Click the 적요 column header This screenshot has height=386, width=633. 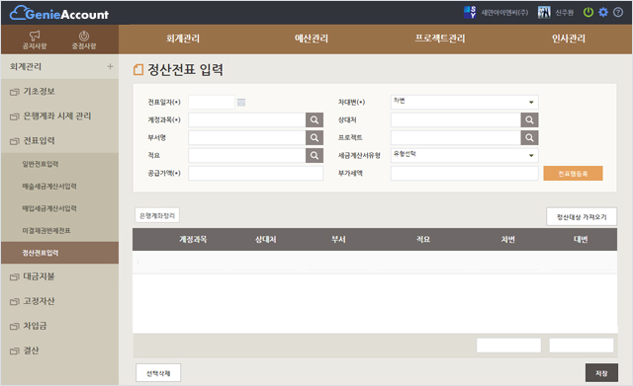pos(423,239)
